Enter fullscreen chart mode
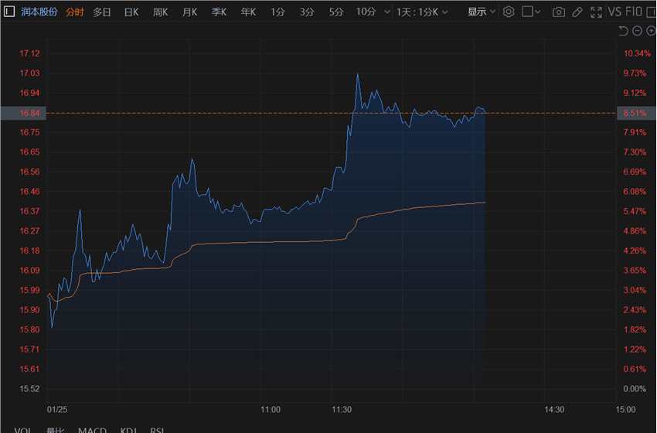This screenshot has height=433, width=657. tap(595, 12)
